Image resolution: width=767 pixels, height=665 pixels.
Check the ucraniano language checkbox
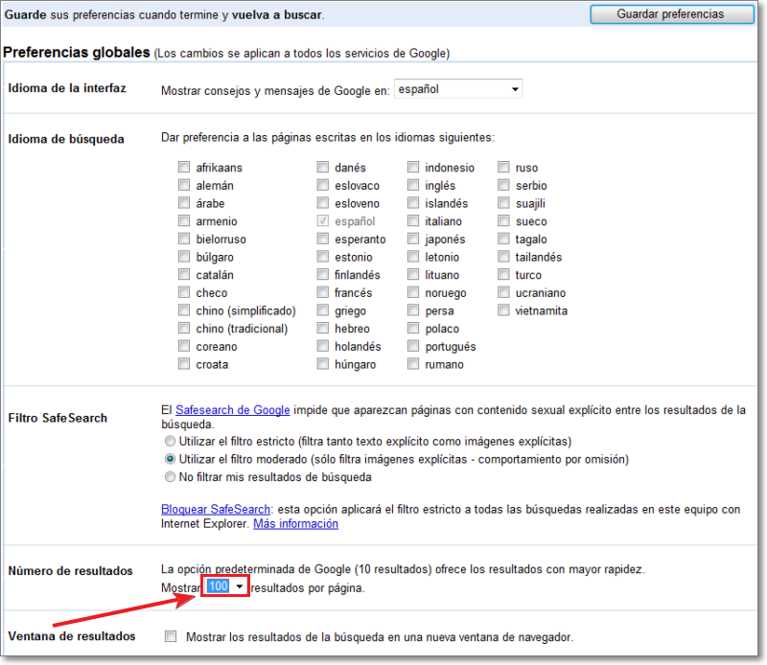[x=504, y=292]
